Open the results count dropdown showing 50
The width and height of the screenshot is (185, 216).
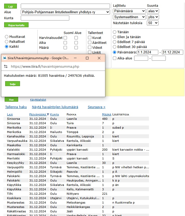[153, 23]
